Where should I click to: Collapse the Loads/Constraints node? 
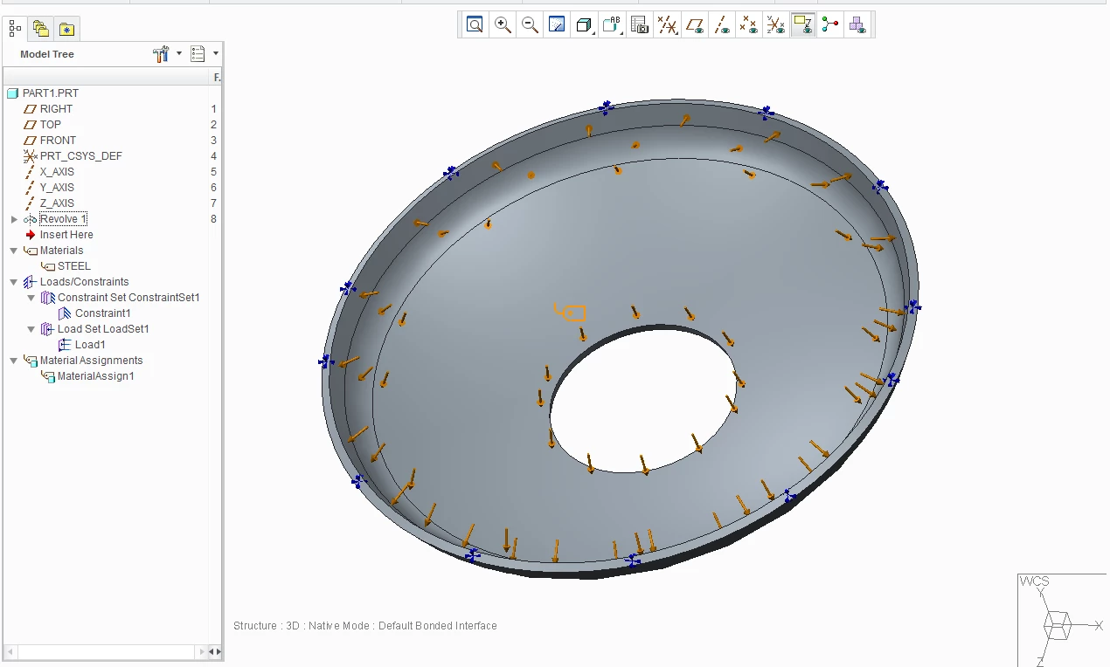[14, 282]
